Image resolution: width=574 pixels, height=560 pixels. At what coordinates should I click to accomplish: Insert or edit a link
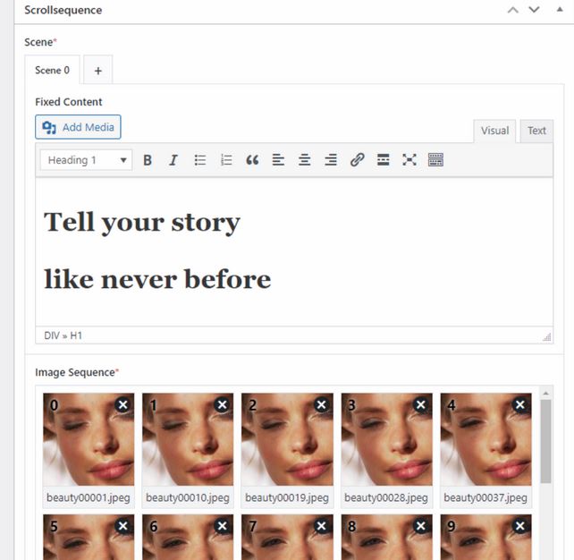357,160
